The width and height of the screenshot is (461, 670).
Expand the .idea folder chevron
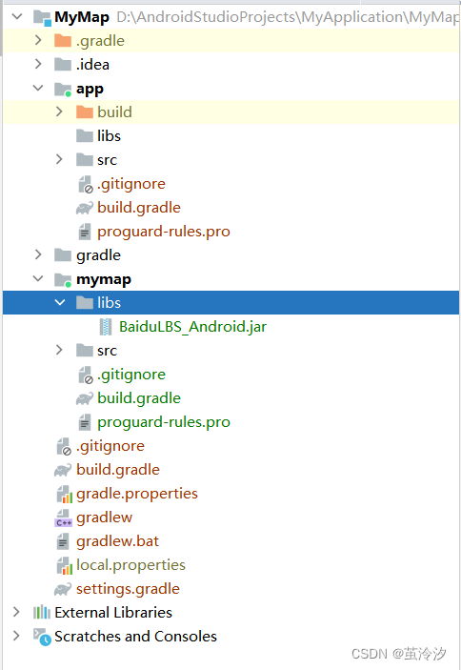[x=38, y=64]
